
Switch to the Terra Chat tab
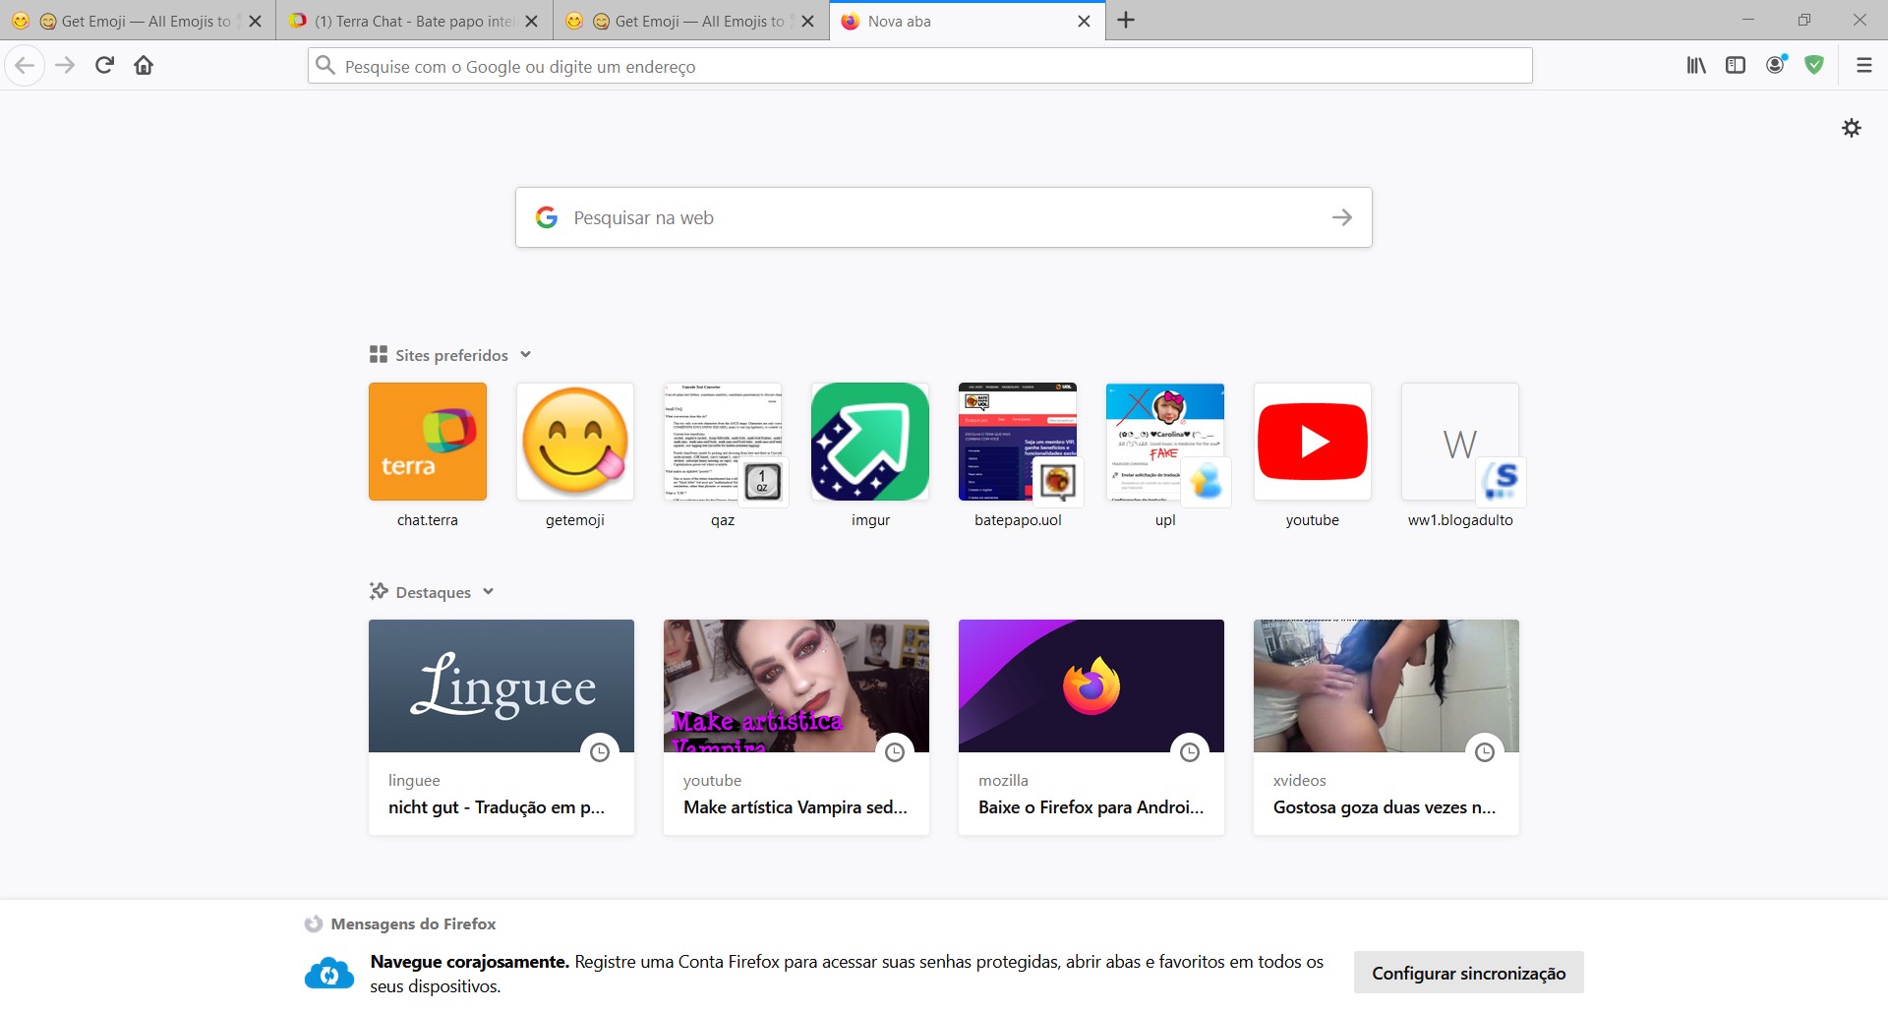[x=414, y=21]
